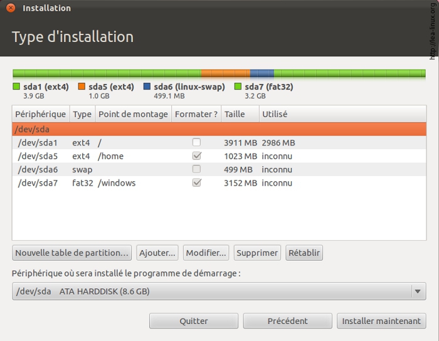439x341 pixels.
Task: Toggle format checkbox for /dev/sda7
Action: click(x=197, y=183)
